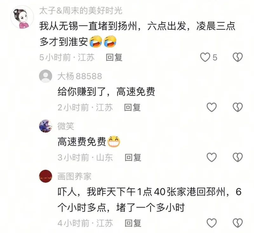Reply to 画图养家's comment
The width and height of the screenshot is (254, 233).
pyautogui.click(x=133, y=223)
